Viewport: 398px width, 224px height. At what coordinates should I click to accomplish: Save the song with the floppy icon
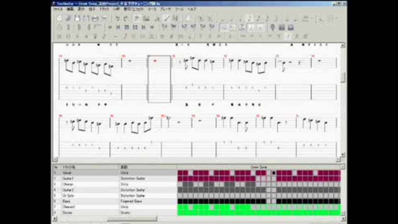(78, 18)
